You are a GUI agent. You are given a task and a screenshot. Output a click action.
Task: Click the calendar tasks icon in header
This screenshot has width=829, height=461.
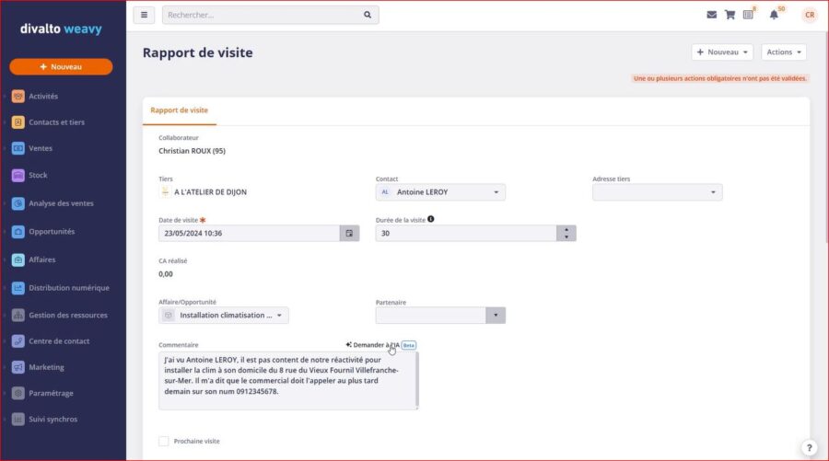click(x=748, y=15)
